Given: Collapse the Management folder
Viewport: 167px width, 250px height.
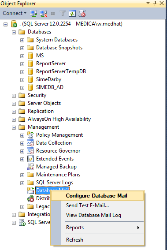Looking at the screenshot, I should (x=14, y=127).
